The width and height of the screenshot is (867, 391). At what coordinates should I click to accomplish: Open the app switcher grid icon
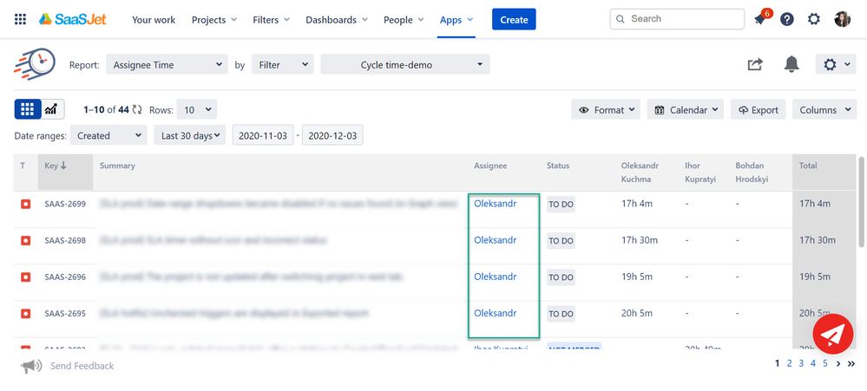tap(21, 19)
